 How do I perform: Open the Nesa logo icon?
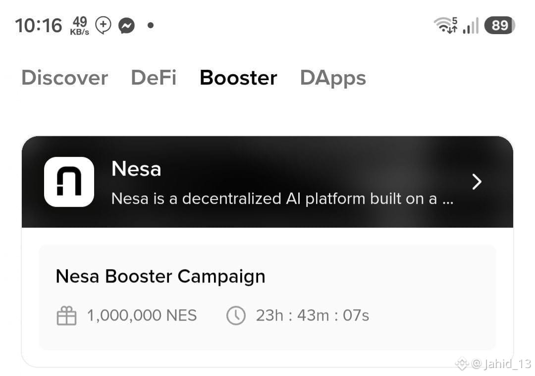pyautogui.click(x=69, y=182)
